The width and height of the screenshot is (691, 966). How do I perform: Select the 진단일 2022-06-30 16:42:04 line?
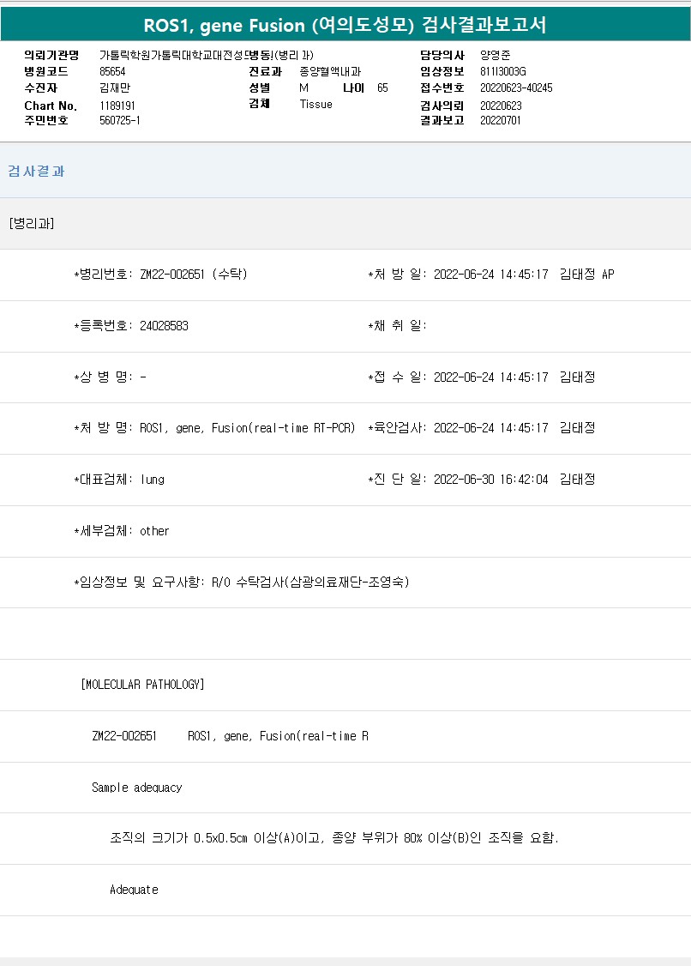482,480
